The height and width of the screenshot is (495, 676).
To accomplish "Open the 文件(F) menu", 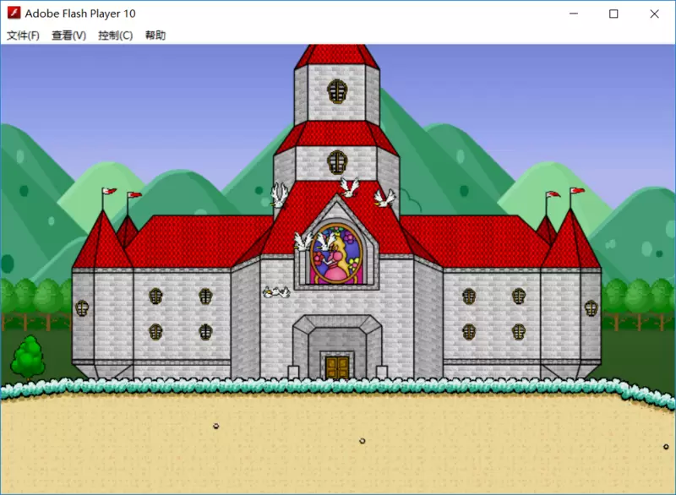I will (24, 35).
